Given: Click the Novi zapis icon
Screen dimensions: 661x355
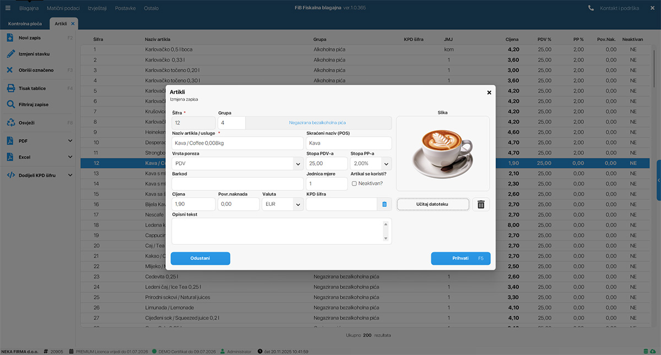Looking at the screenshot, I should coord(10,38).
